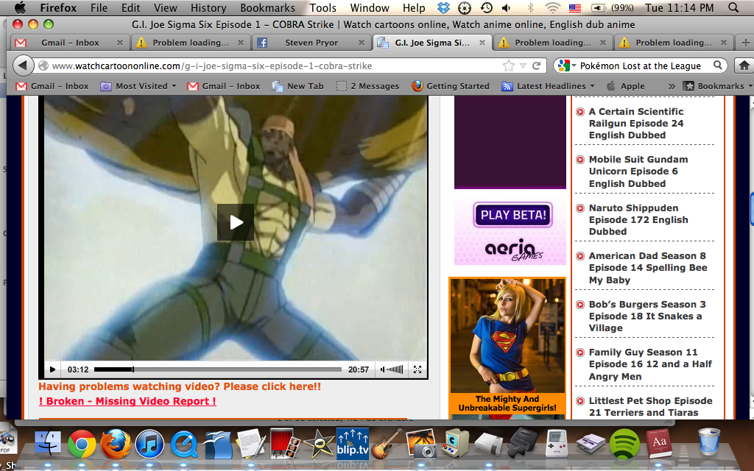
Task: Launch QuickTime Player from the Dock
Action: point(183,444)
